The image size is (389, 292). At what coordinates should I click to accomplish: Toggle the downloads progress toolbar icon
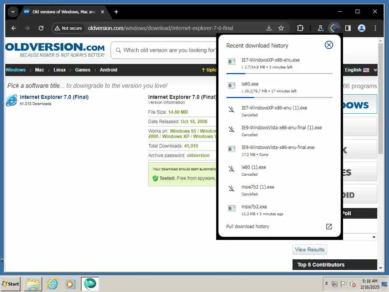334,28
